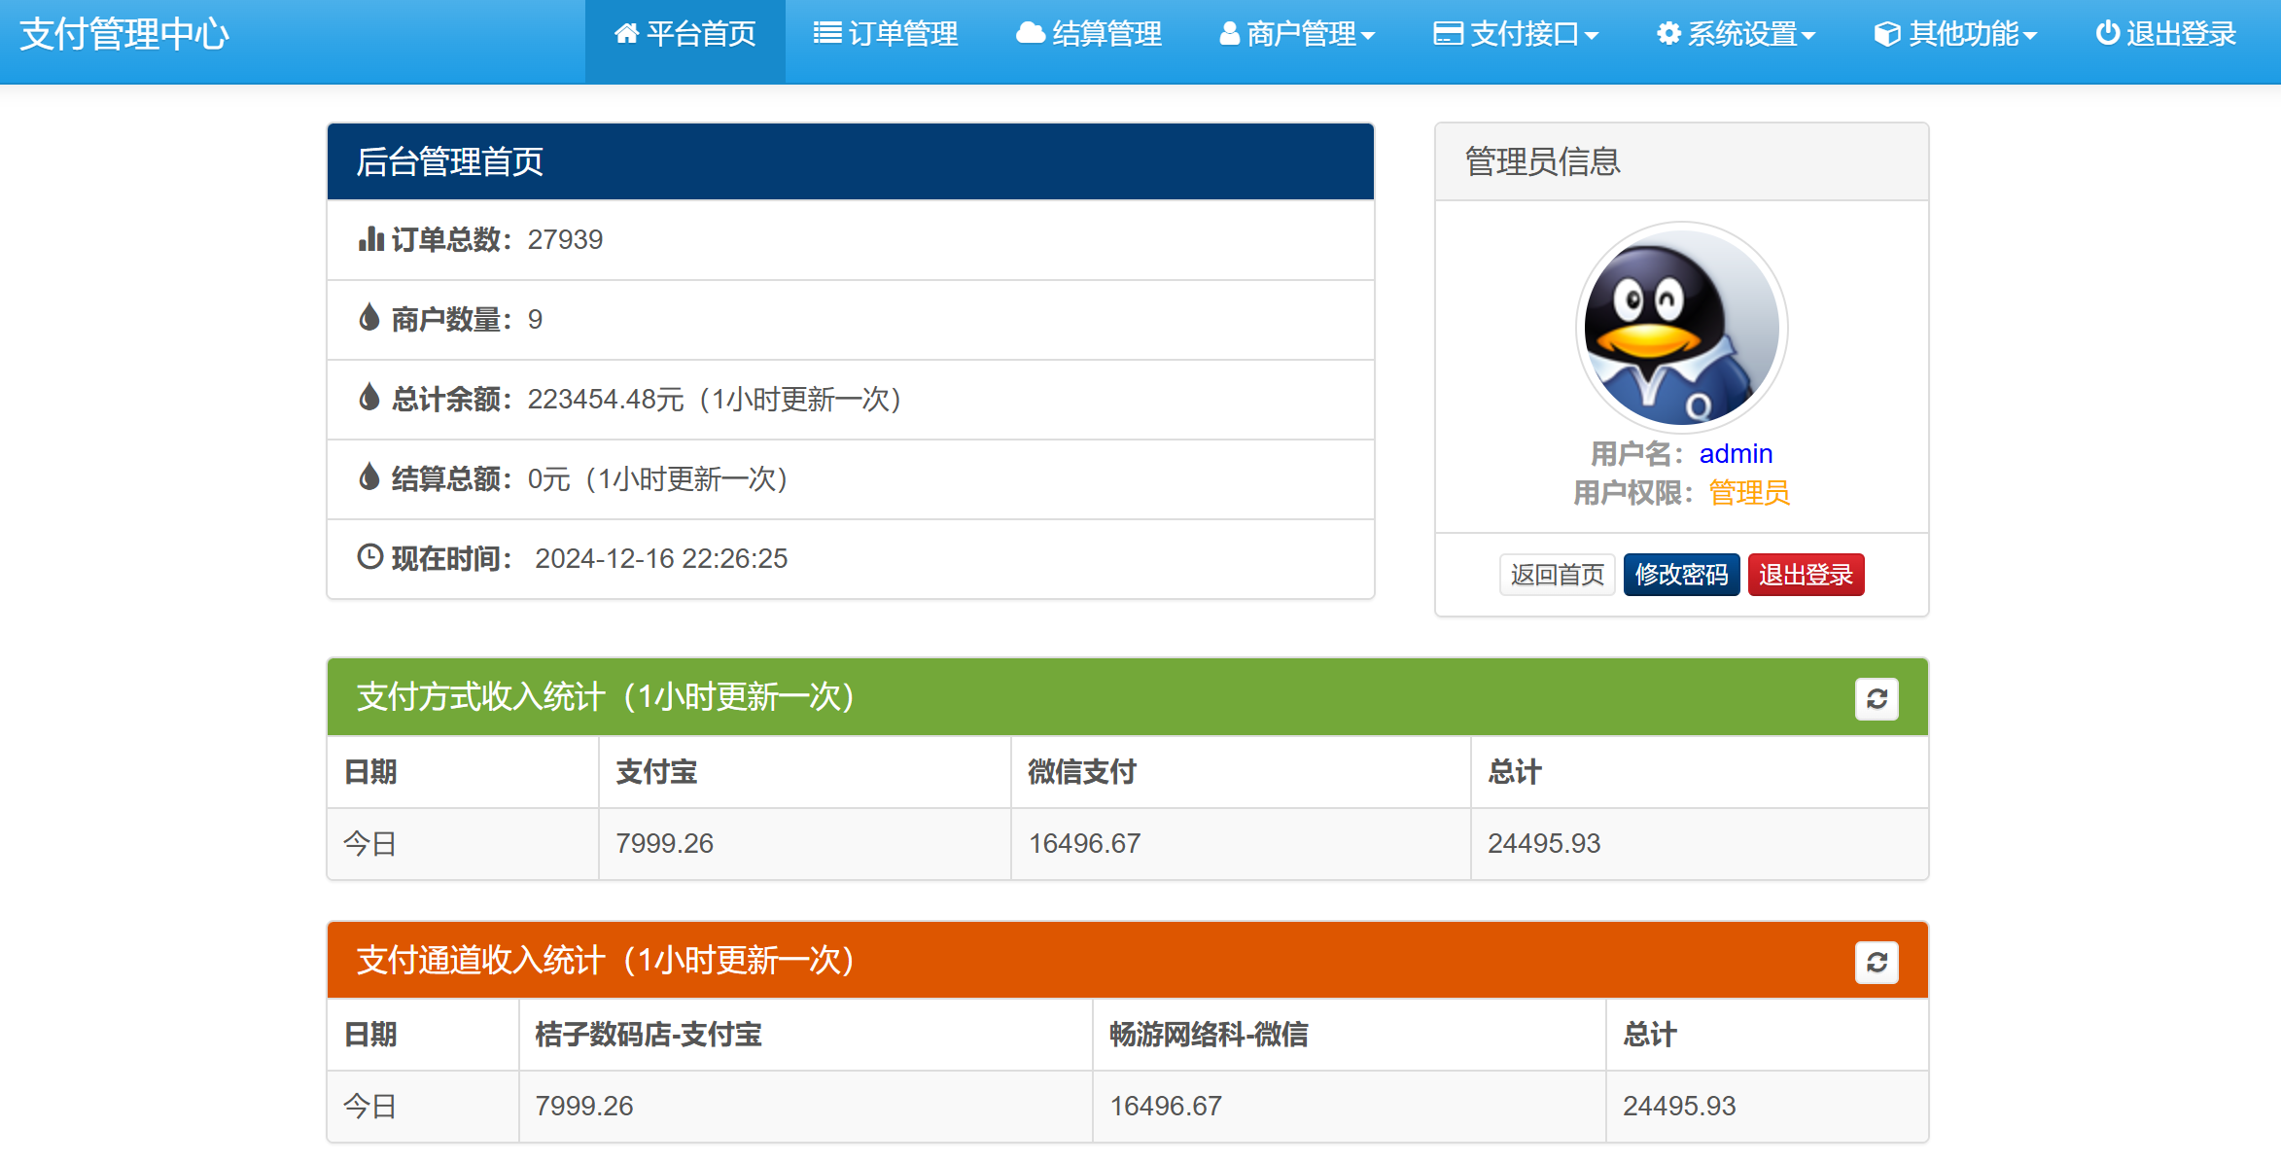Click the 返回首页 button
This screenshot has height=1163, width=2281.
1557,575
